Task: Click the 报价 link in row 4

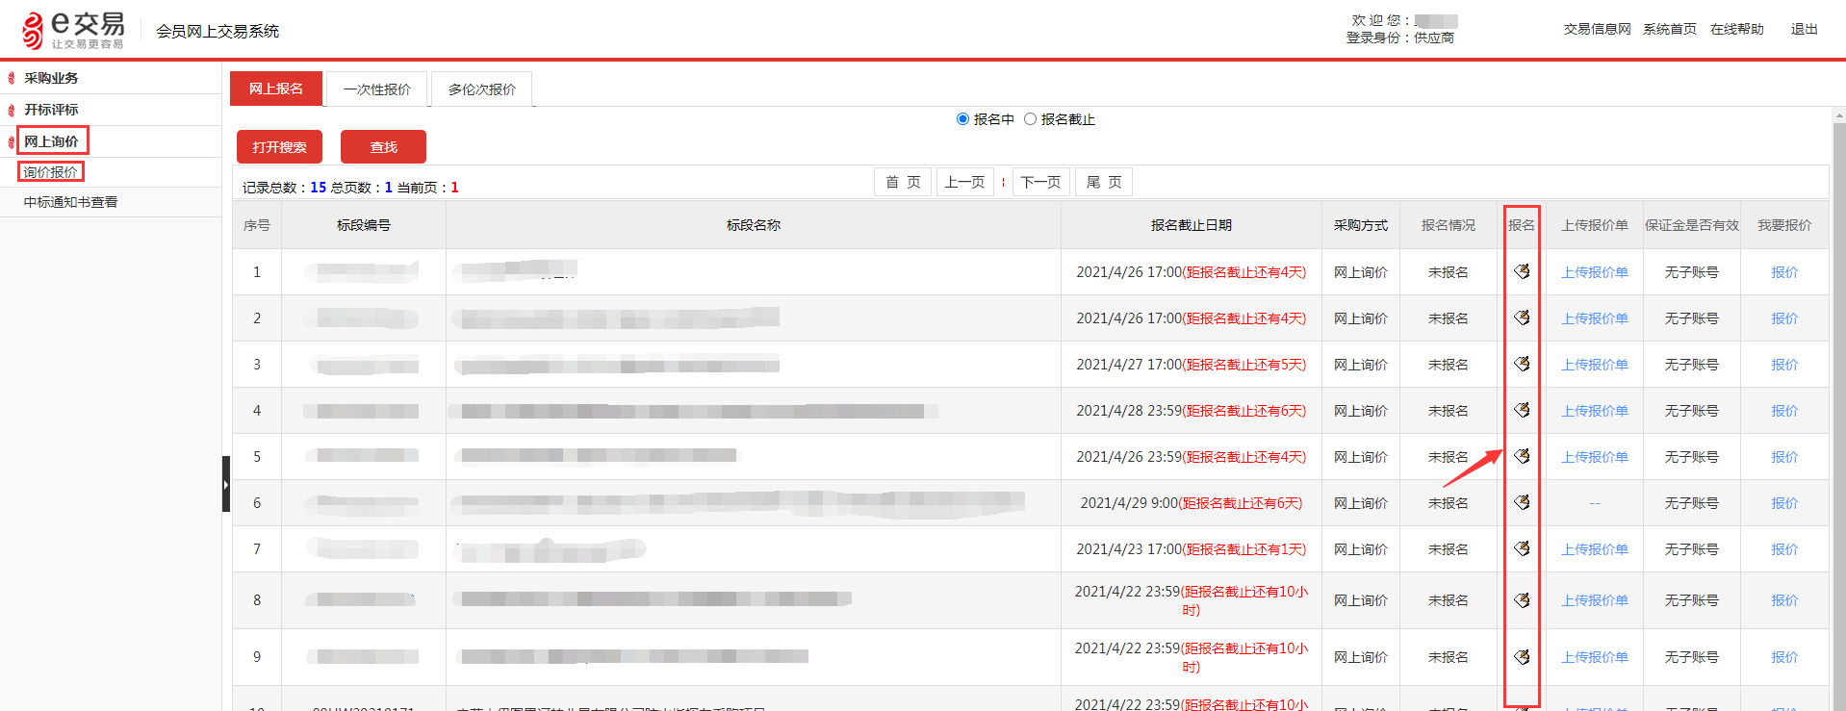Action: coord(1784,411)
